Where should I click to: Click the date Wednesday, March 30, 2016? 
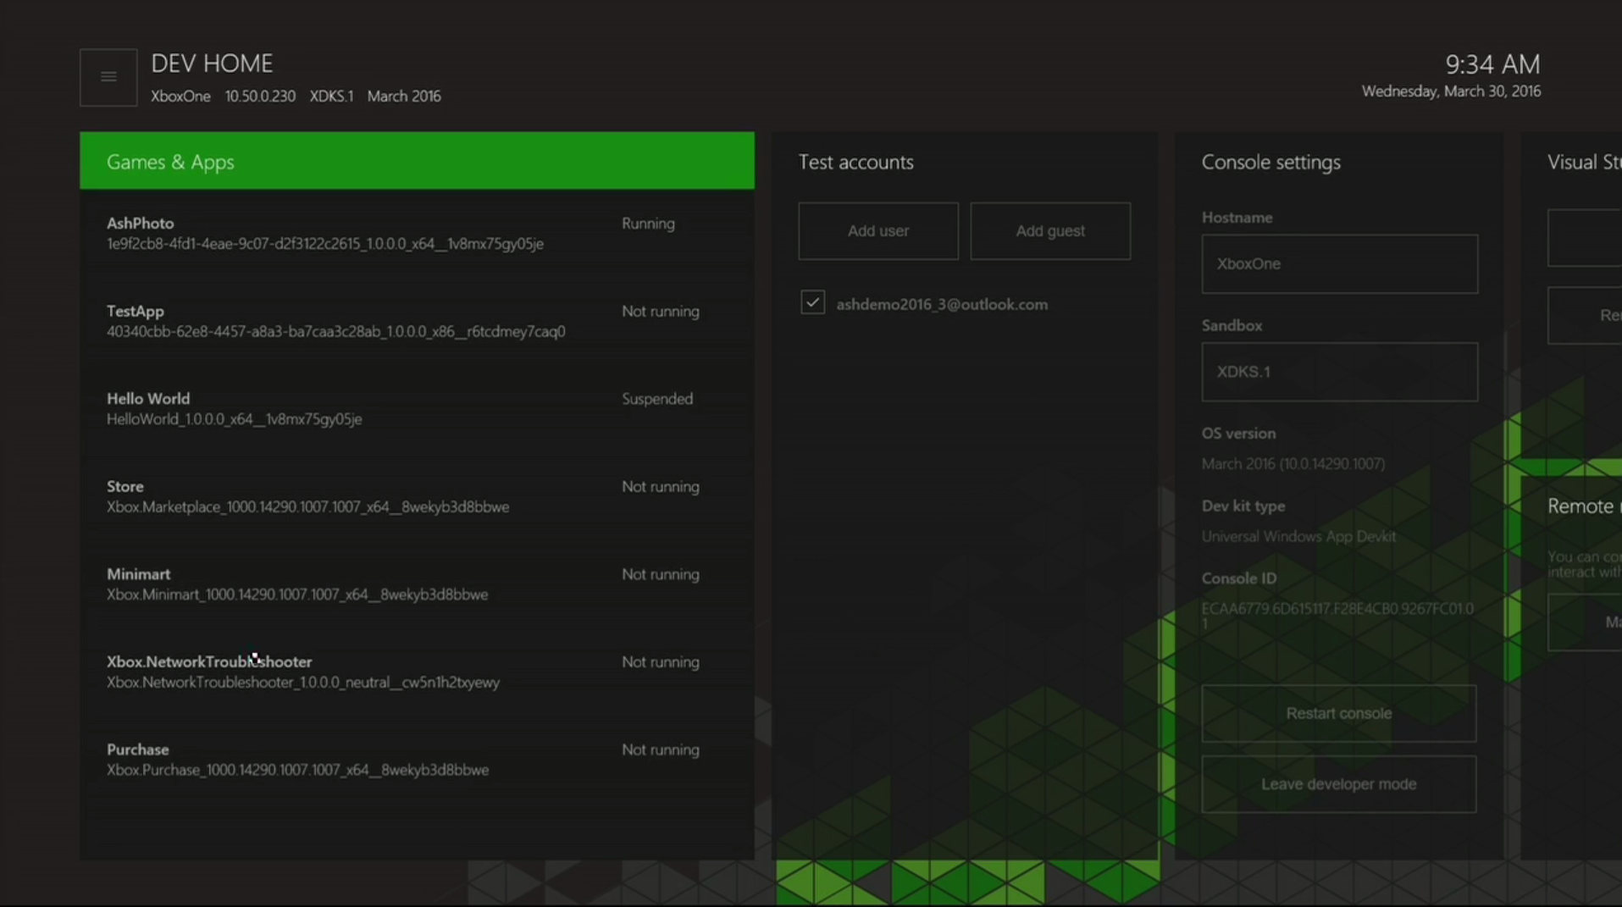tap(1451, 91)
